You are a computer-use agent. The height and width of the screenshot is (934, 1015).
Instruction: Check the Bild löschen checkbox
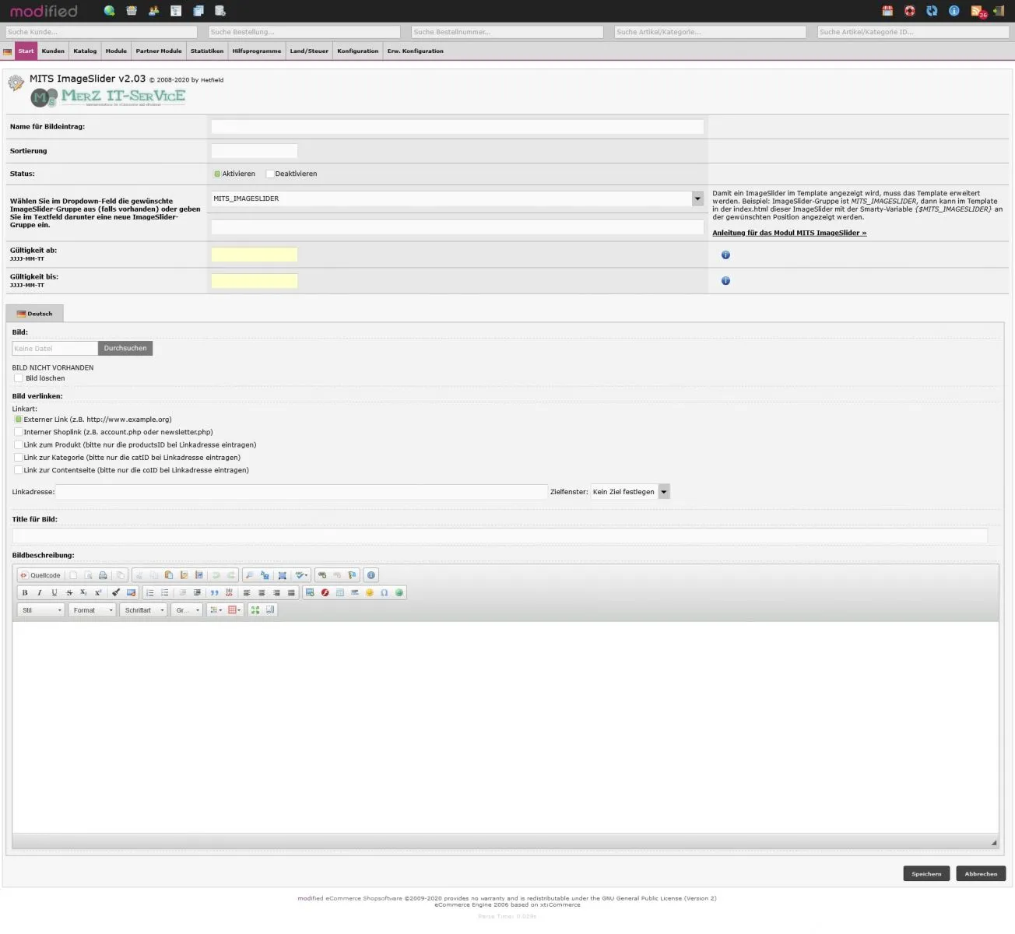(x=19, y=378)
